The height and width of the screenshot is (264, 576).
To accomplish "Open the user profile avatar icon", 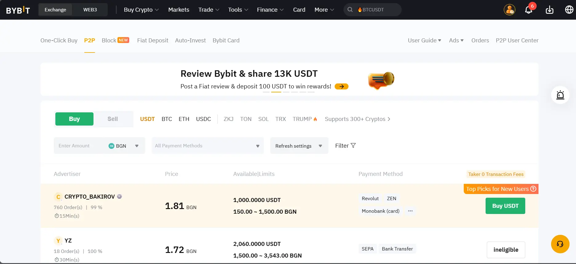I will click(x=510, y=10).
